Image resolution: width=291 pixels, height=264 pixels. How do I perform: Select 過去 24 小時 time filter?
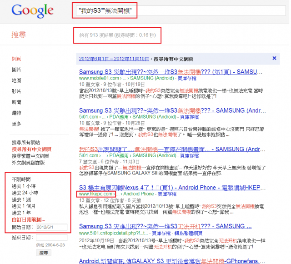pyautogui.click(x=25, y=193)
